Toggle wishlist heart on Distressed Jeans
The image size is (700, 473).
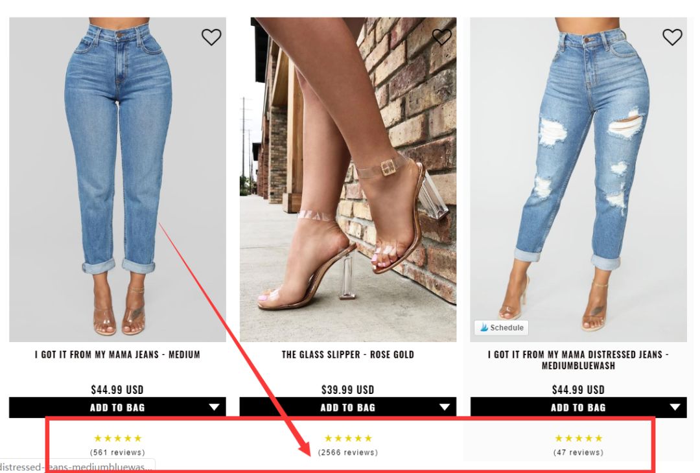[x=672, y=36]
